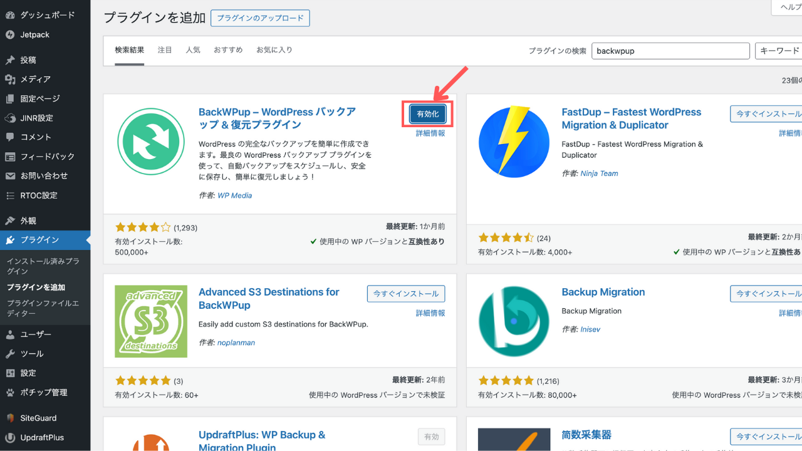Click the BackWPup plugin logo thumbnail
802x451 pixels.
point(151,141)
